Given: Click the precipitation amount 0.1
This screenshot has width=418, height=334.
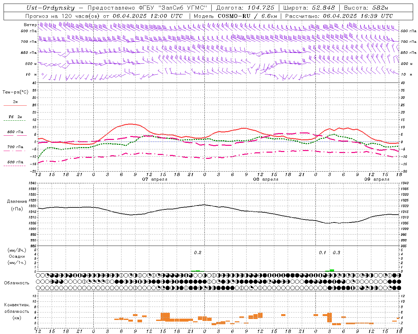Looking at the screenshot, I should pos(322,253).
